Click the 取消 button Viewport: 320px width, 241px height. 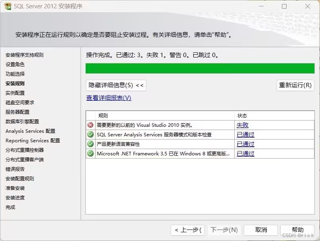pyautogui.click(x=261, y=230)
